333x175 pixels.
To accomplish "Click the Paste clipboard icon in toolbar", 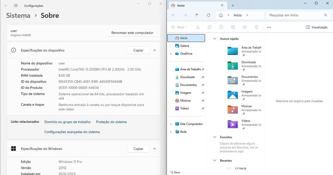I will click(221, 27).
